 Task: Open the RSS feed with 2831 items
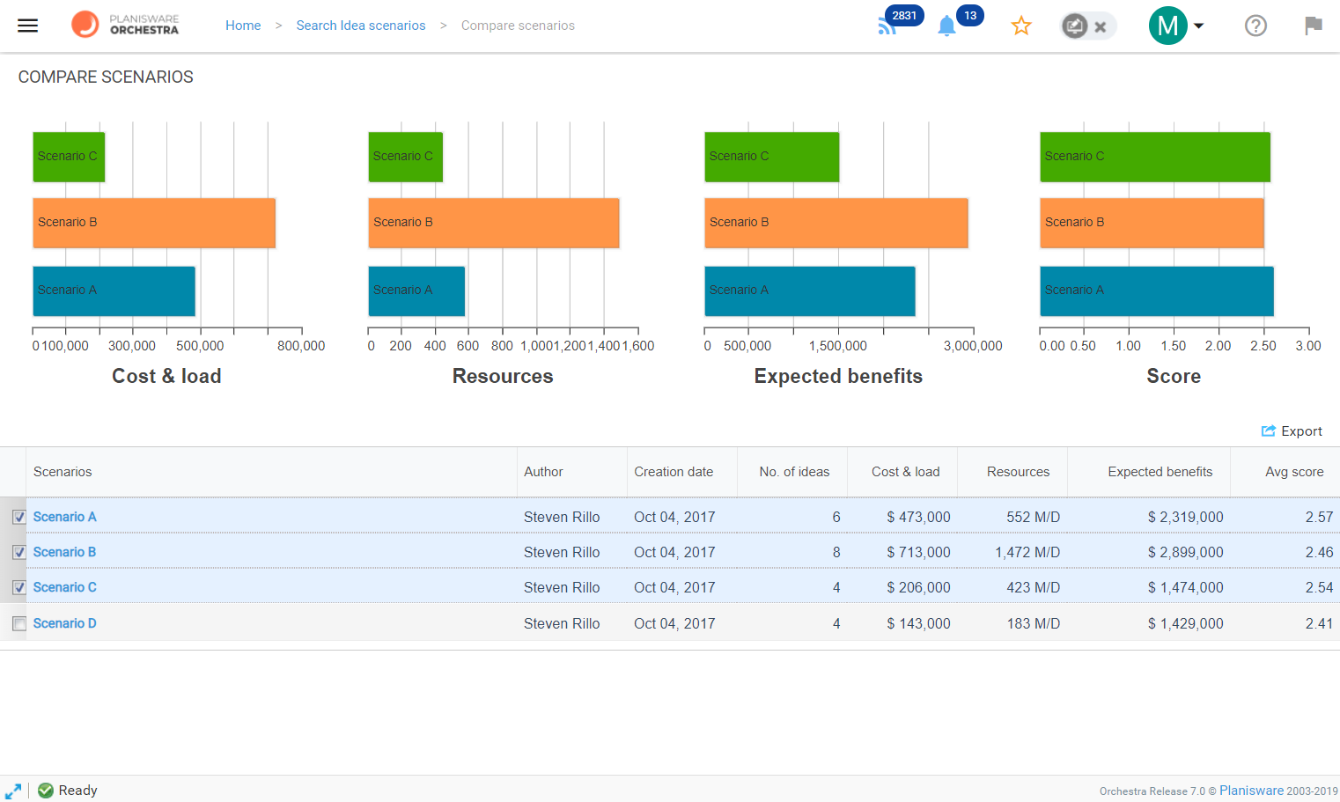[887, 26]
